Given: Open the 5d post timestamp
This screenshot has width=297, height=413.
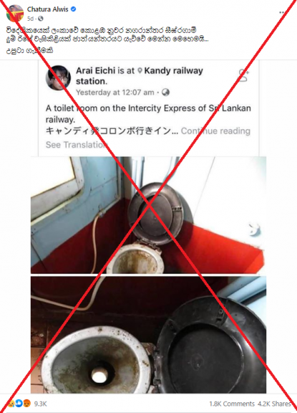Looking at the screenshot, I should point(30,19).
